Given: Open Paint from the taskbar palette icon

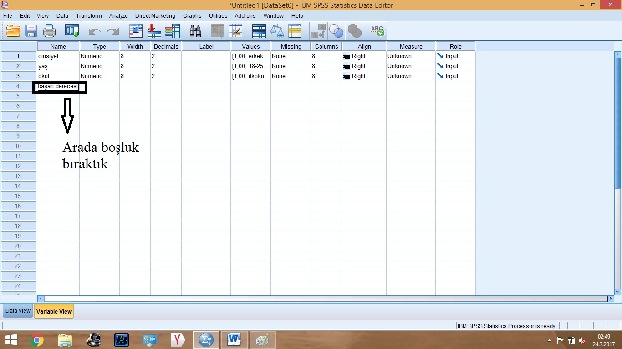Looking at the screenshot, I should 262,339.
